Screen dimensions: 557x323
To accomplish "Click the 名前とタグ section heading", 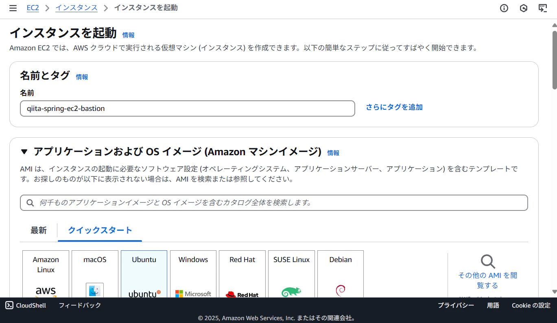I will click(45, 76).
